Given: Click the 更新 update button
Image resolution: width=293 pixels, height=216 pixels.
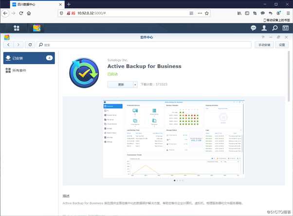Looking at the screenshot, I should [121, 84].
